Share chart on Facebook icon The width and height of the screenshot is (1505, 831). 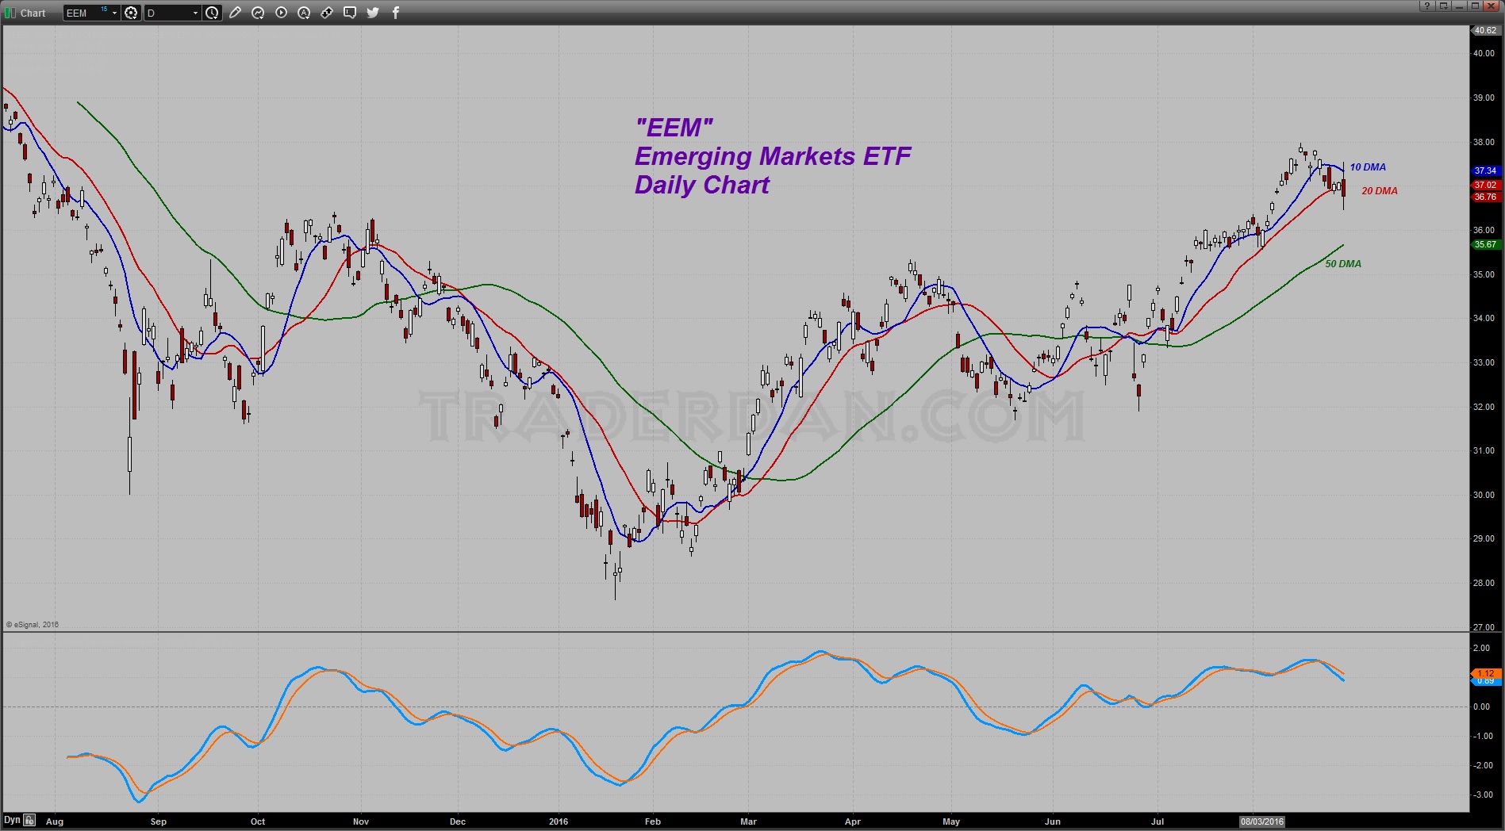[396, 13]
